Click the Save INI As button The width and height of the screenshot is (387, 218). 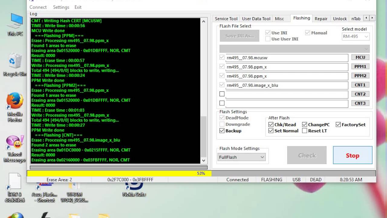pos(239,36)
